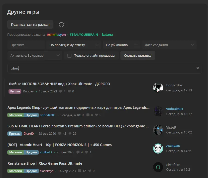Image resolution: width=208 pixels, height=178 pixels.
Task: Open author chiiliwilli under thread title
Action: (x=46, y=152)
